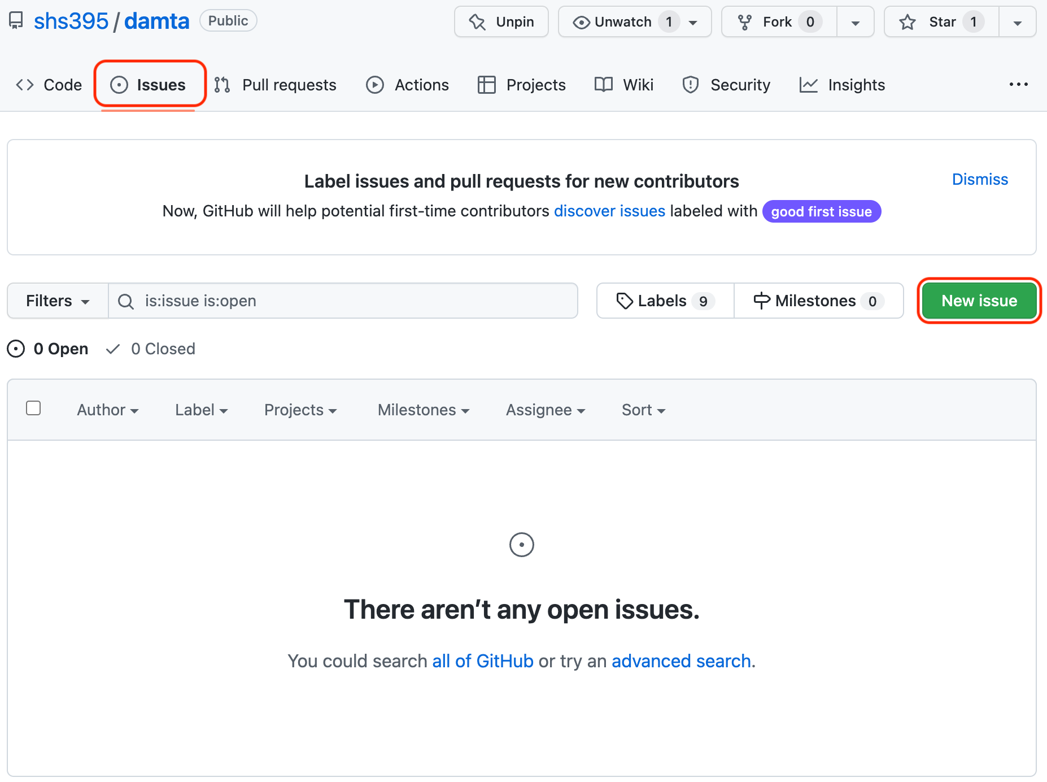Open the Projects tab
Viewport: 1047px width, 782px height.
(x=522, y=85)
